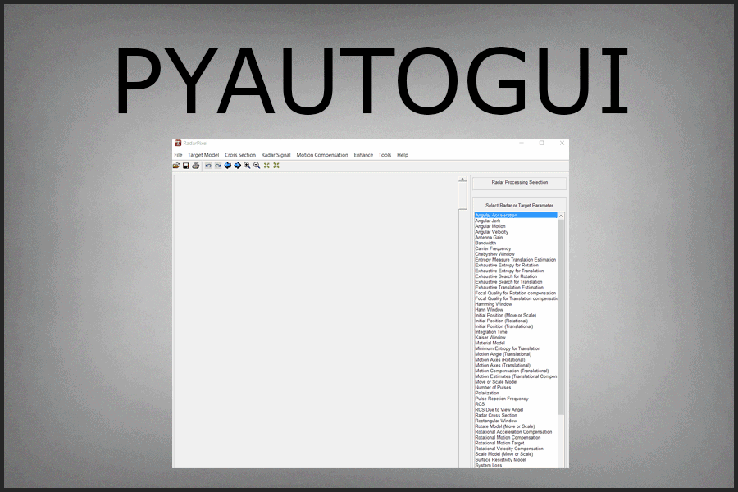Redo the last action with the redo icon
The width and height of the screenshot is (738, 492).
(216, 165)
